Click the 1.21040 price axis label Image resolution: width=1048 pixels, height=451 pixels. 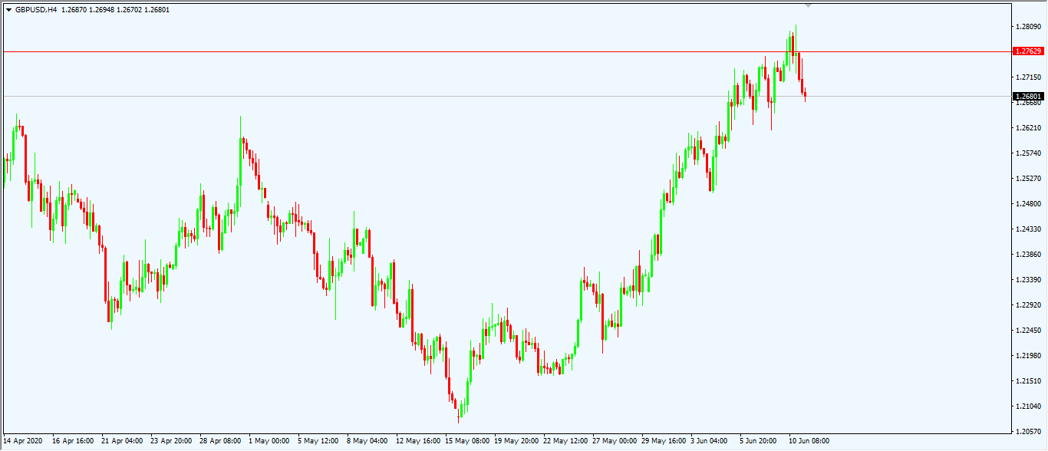coord(1027,407)
